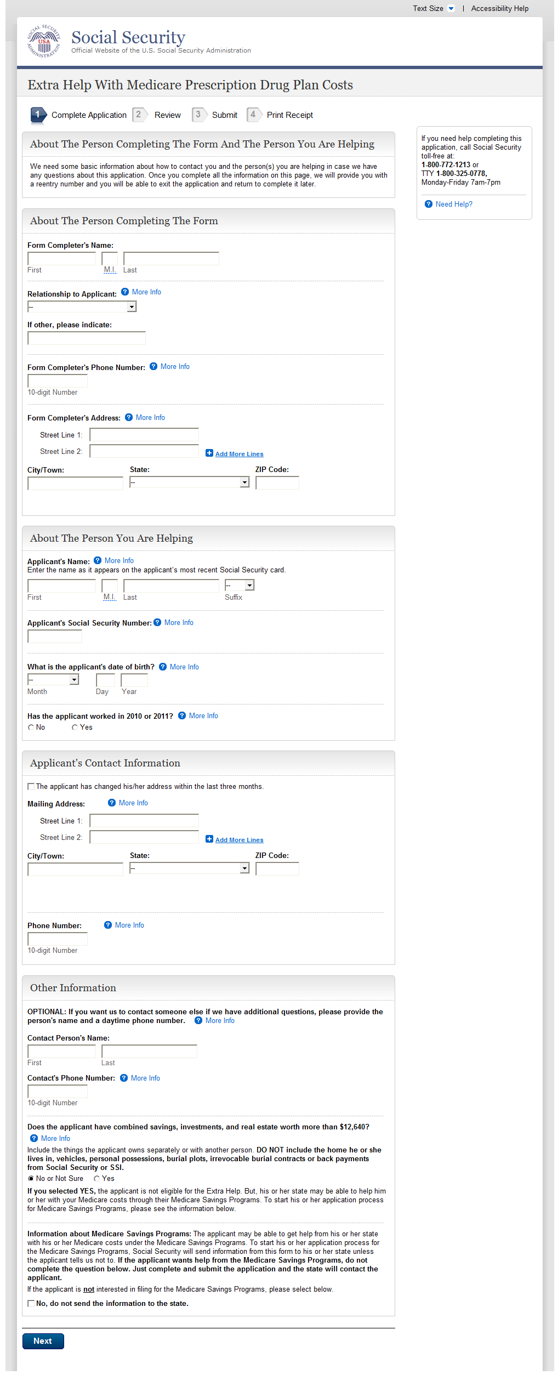Viewport: 558px width, 1375px height.
Task: Click the Text Size dropdown arrow icon
Action: 451,9
